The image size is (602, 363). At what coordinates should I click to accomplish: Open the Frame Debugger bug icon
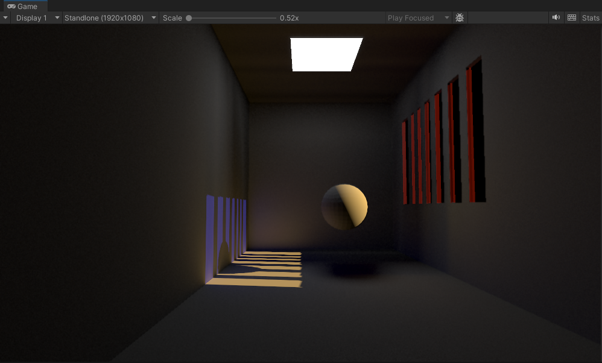[460, 17]
